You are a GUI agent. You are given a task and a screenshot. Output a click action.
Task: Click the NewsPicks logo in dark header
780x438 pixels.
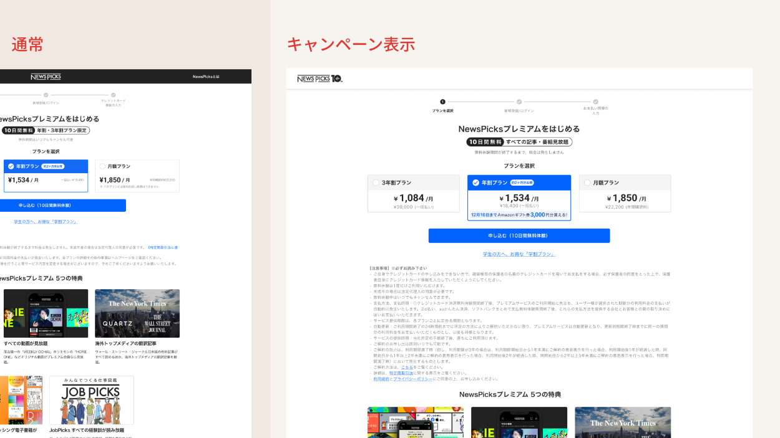pos(46,77)
